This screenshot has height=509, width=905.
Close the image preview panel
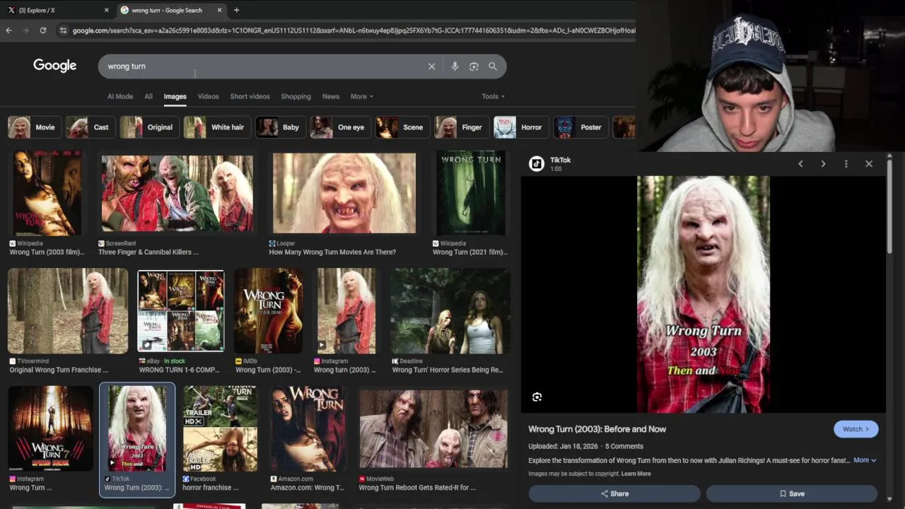[x=869, y=164]
